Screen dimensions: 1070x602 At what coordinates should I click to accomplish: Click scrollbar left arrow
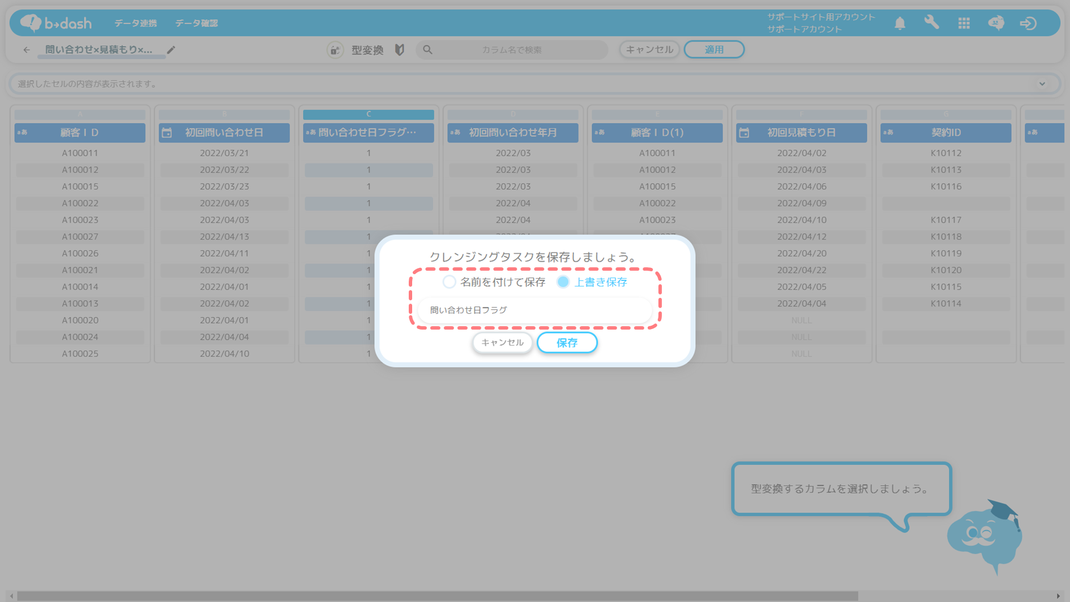pos(11,596)
